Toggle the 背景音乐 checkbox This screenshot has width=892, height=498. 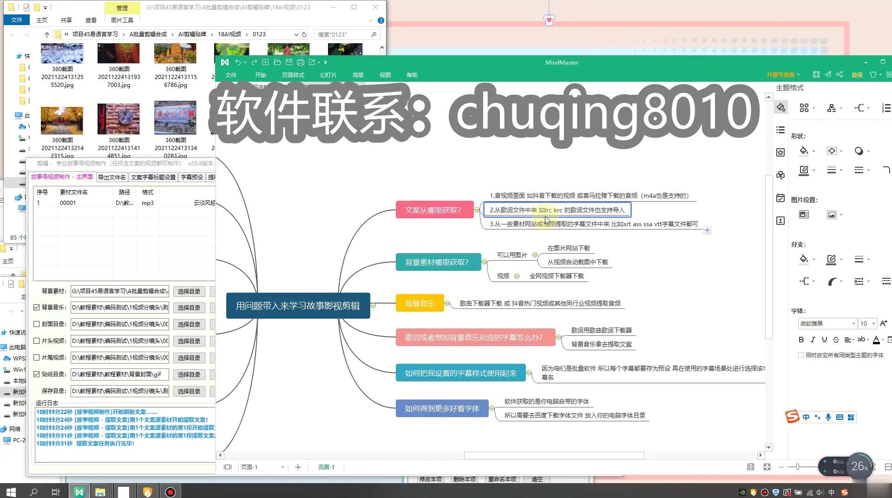(37, 308)
